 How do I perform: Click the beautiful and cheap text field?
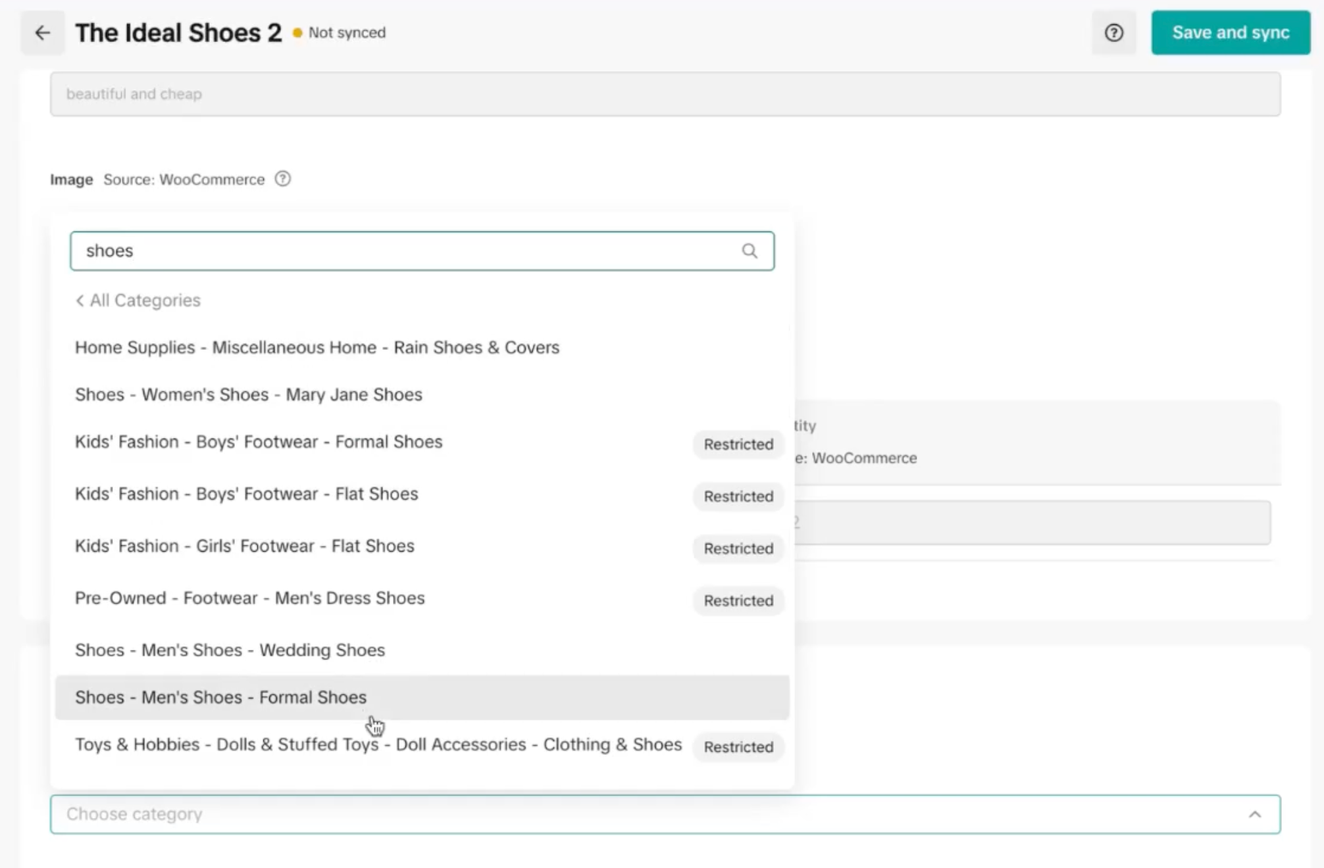(665, 95)
